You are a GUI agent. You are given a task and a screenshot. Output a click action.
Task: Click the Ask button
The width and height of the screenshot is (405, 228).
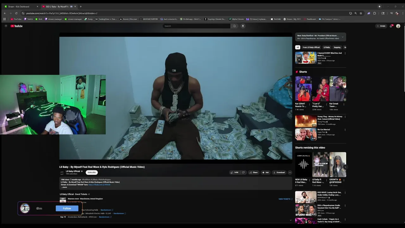[x=265, y=173]
